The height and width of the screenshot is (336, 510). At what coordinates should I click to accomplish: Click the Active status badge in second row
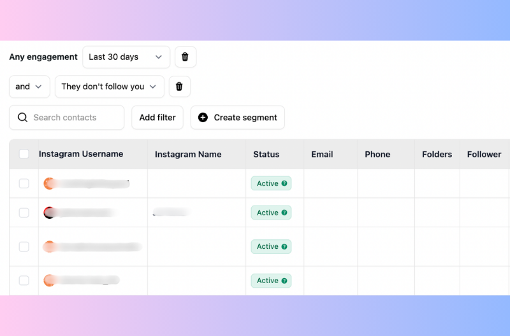[272, 213]
